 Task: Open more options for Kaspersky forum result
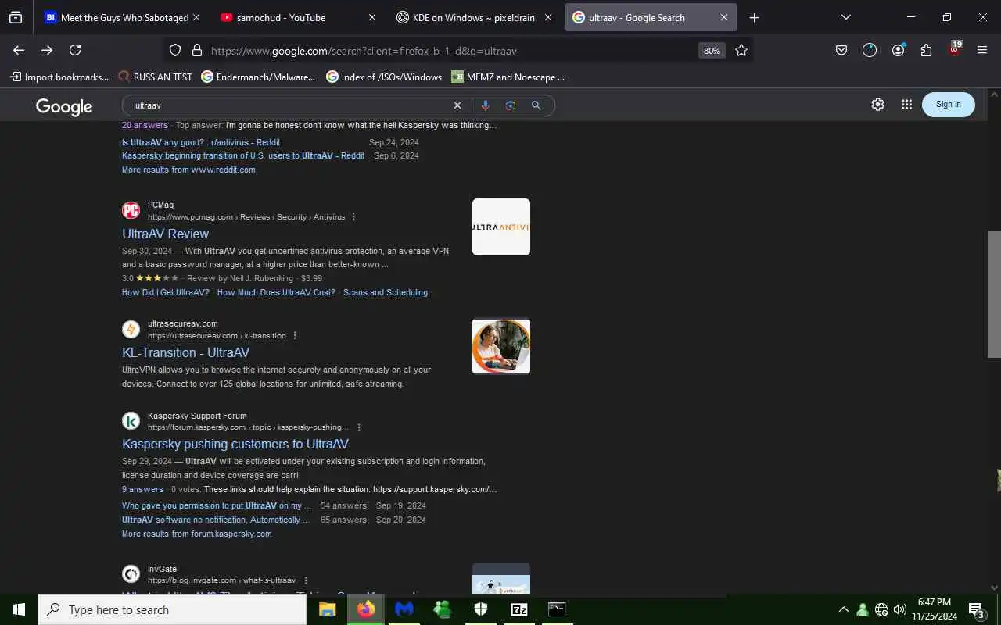pos(359,427)
